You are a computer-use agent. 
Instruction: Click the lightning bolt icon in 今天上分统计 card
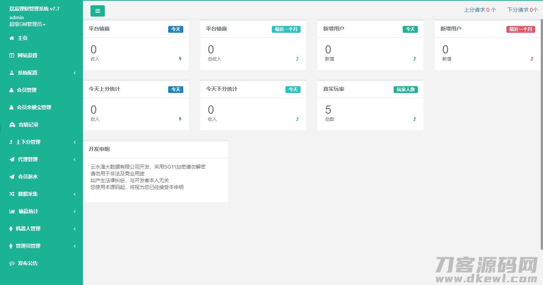coord(180,119)
